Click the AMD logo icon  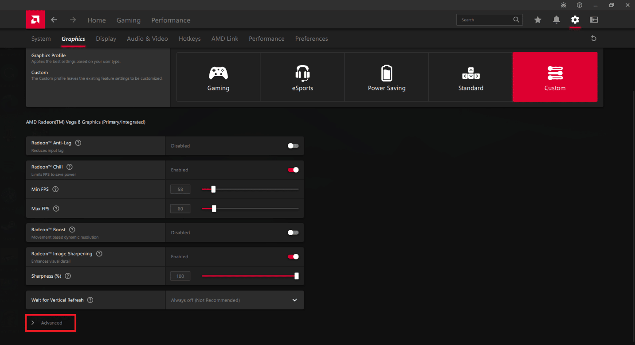(35, 20)
